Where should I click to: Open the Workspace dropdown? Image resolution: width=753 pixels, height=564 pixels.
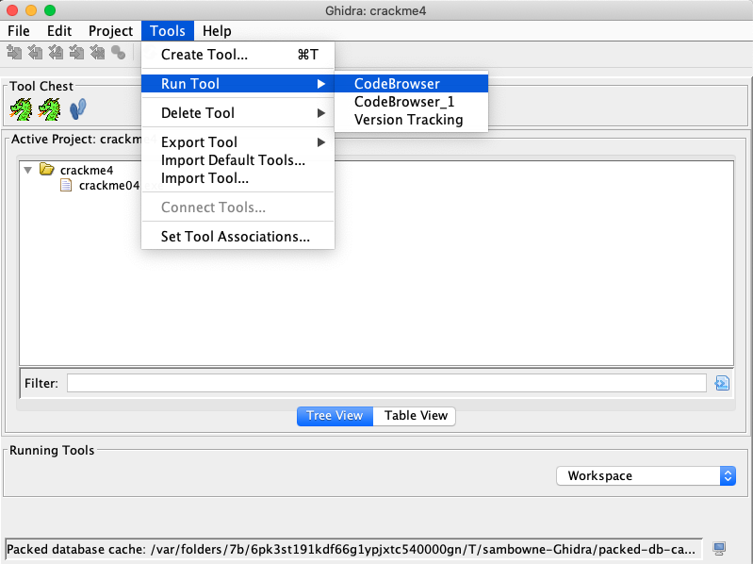pos(646,475)
